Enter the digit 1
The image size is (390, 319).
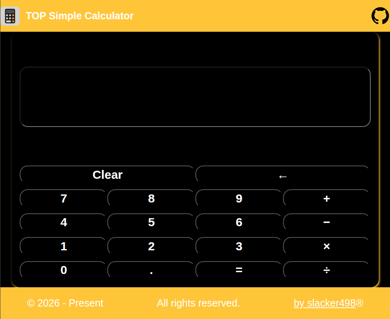(64, 246)
